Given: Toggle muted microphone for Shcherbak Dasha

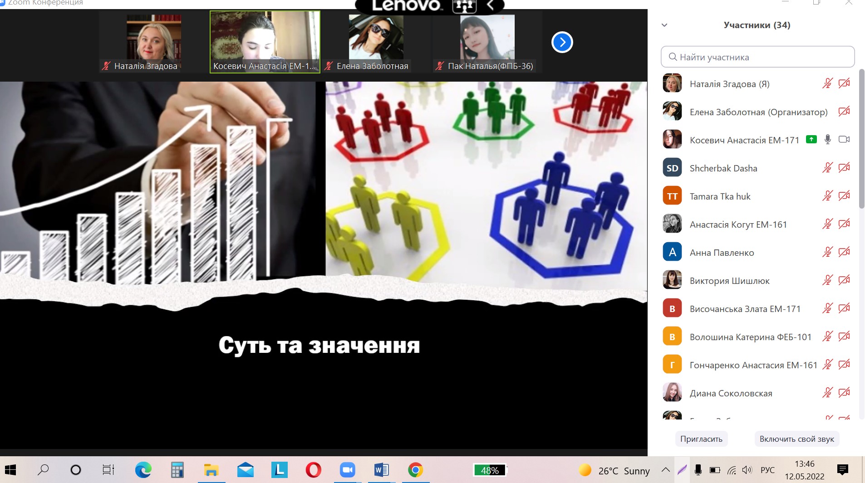Looking at the screenshot, I should coord(827,168).
